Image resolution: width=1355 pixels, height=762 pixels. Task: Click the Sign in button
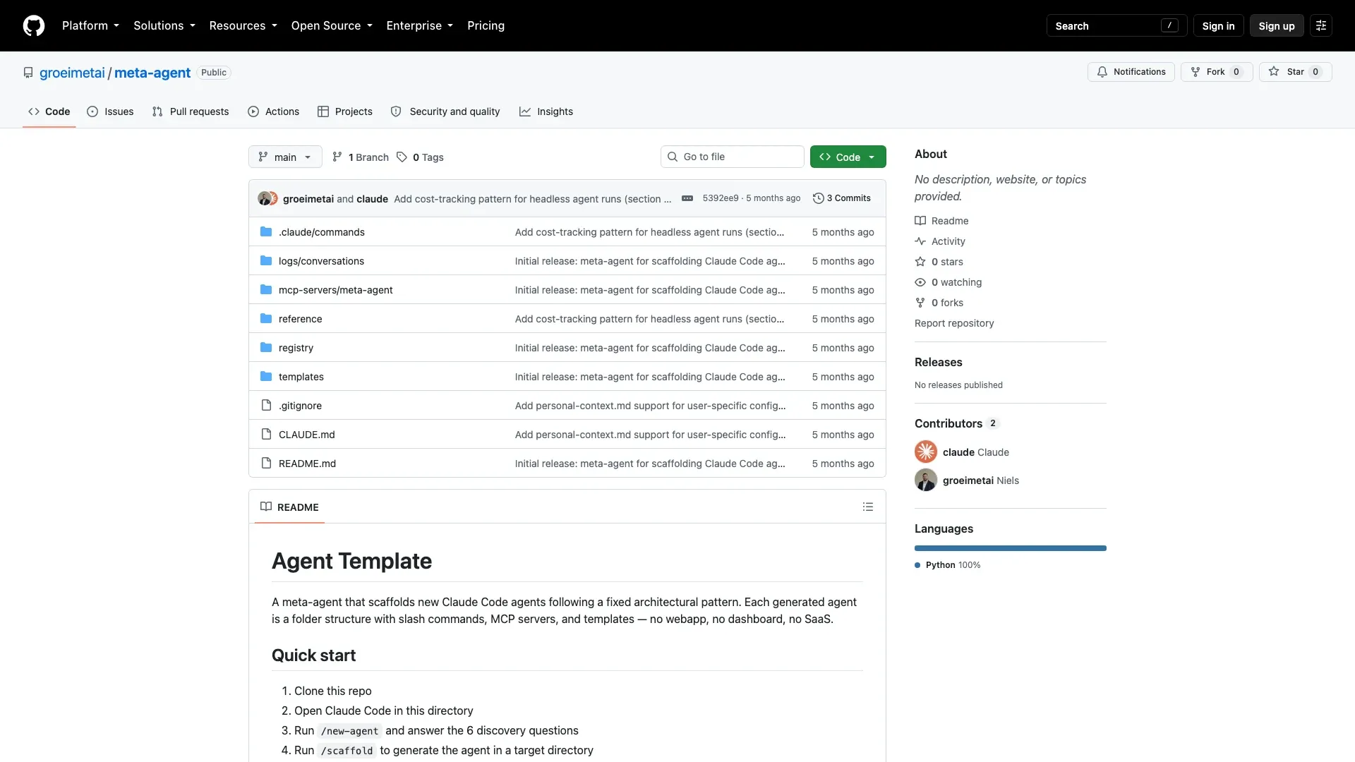point(1219,26)
